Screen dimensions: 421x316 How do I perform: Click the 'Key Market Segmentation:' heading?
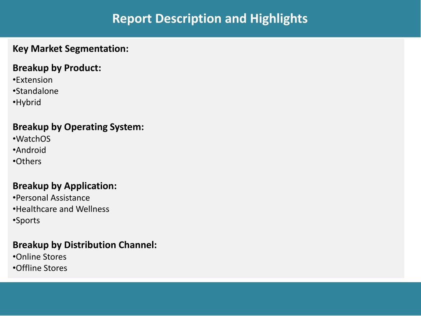[x=71, y=49]
